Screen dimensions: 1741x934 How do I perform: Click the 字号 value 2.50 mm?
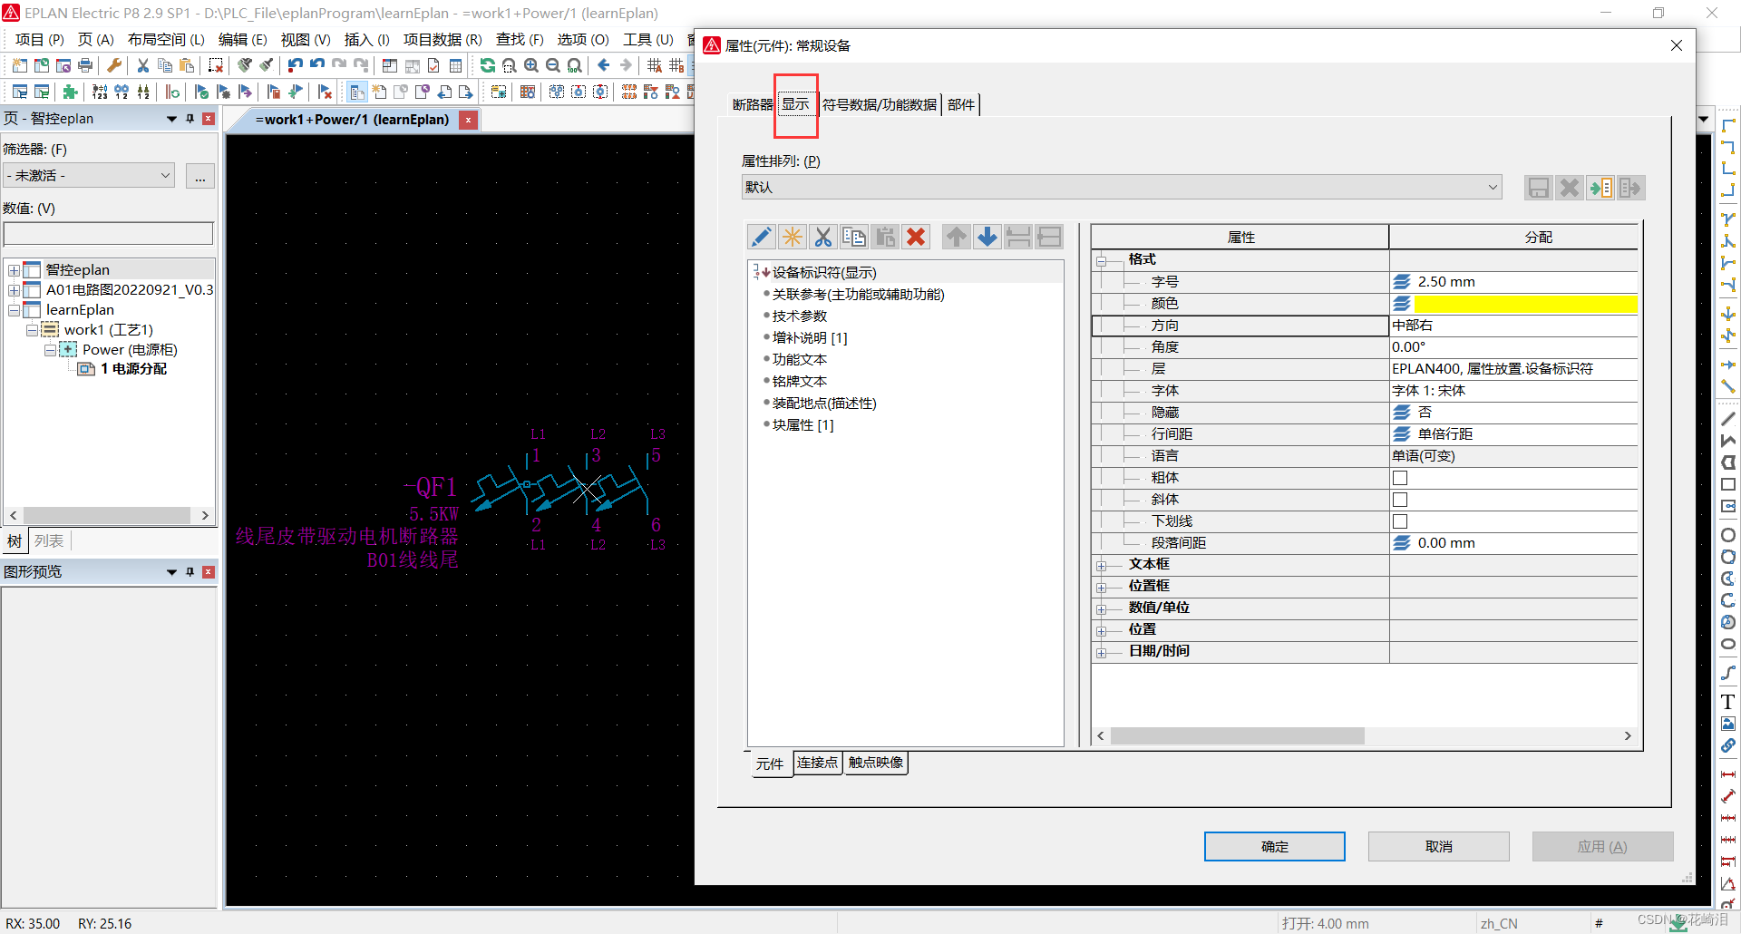pyautogui.click(x=1514, y=282)
